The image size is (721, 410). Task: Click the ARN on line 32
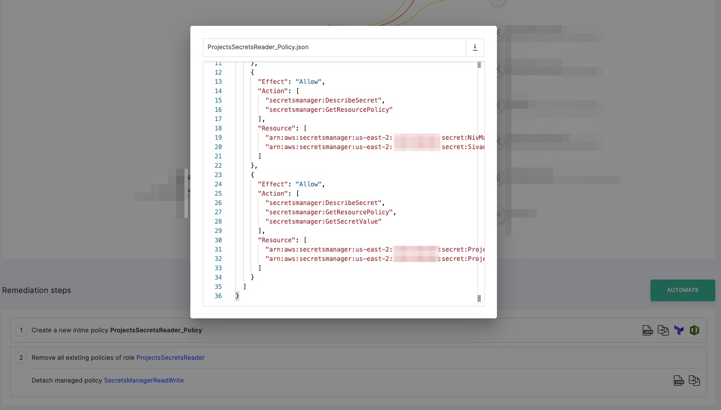(x=375, y=259)
